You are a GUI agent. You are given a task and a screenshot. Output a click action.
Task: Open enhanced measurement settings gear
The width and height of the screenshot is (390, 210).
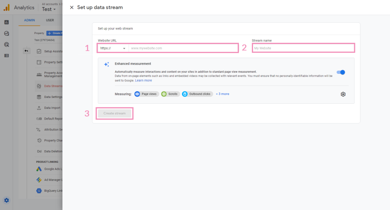tap(343, 94)
